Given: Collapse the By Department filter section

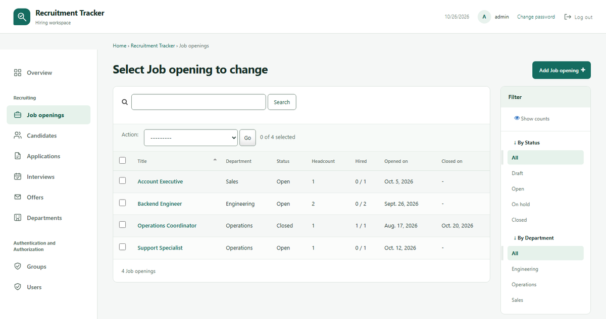Looking at the screenshot, I should click(533, 238).
